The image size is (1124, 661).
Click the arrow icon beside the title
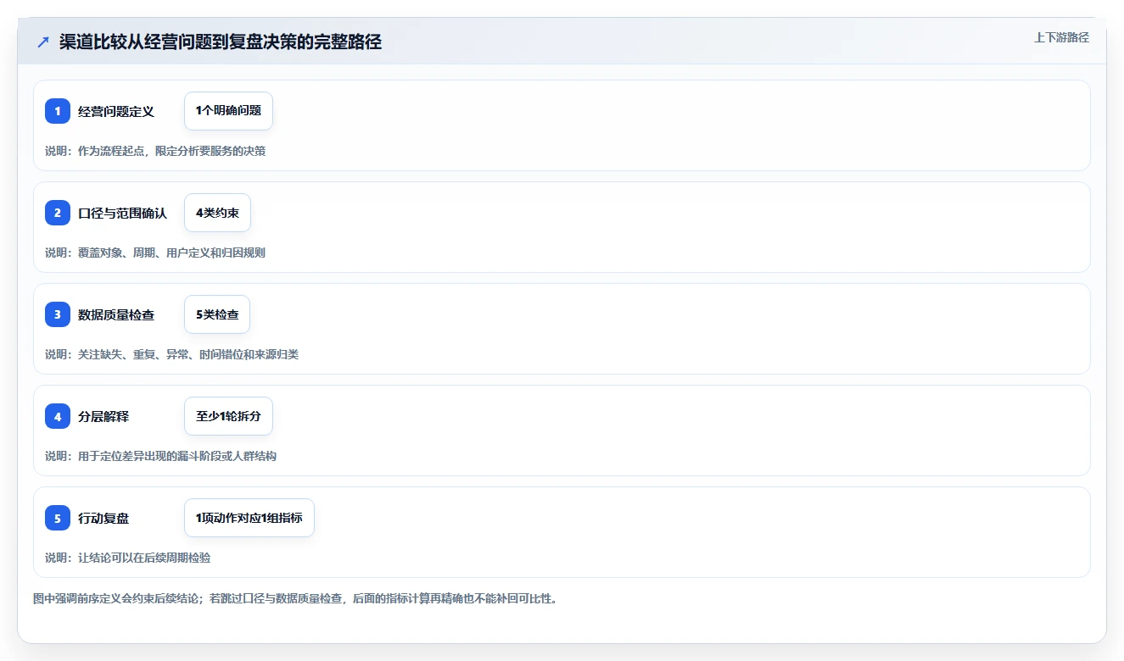point(43,42)
